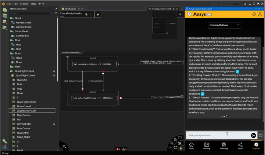Open the Settings menu
The image size is (265, 155).
(24, 4)
